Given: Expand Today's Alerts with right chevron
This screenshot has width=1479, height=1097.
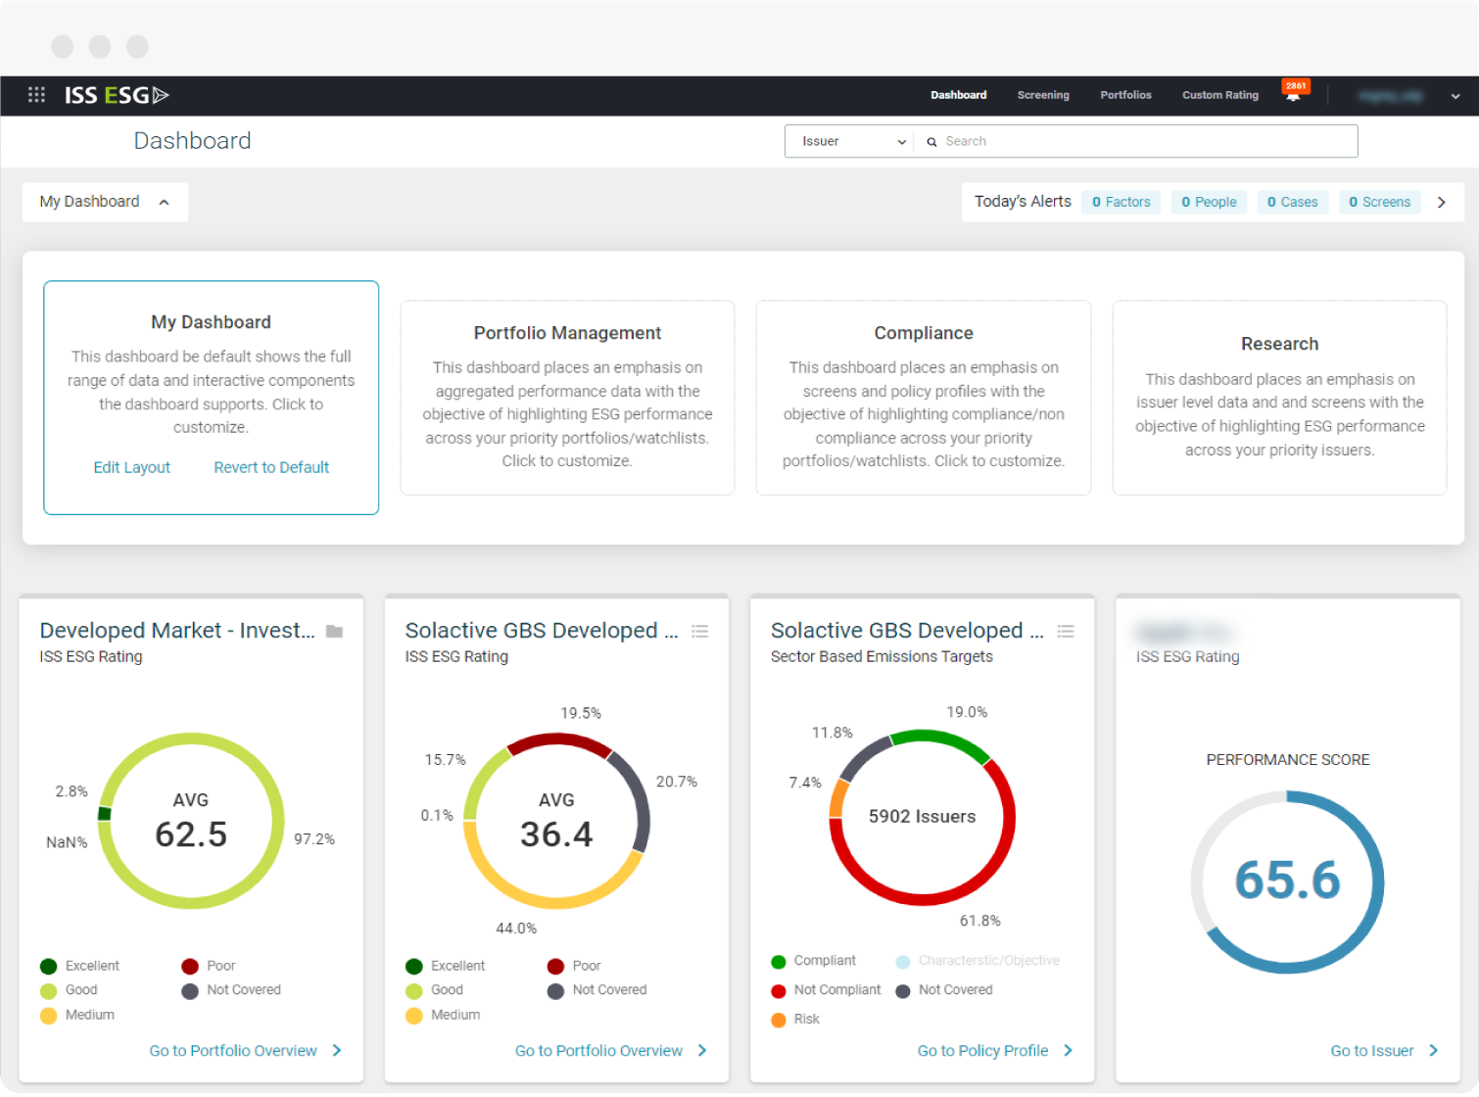Looking at the screenshot, I should (x=1442, y=203).
